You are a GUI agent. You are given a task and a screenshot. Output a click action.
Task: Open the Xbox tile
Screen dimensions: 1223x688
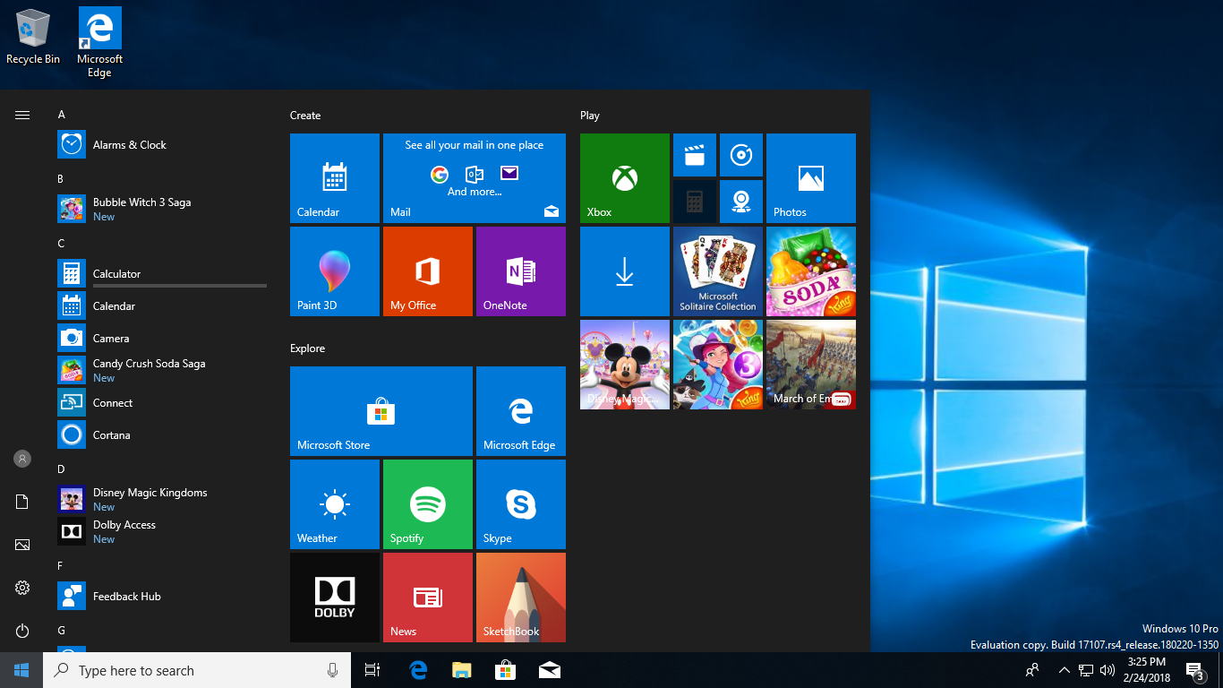coord(625,178)
